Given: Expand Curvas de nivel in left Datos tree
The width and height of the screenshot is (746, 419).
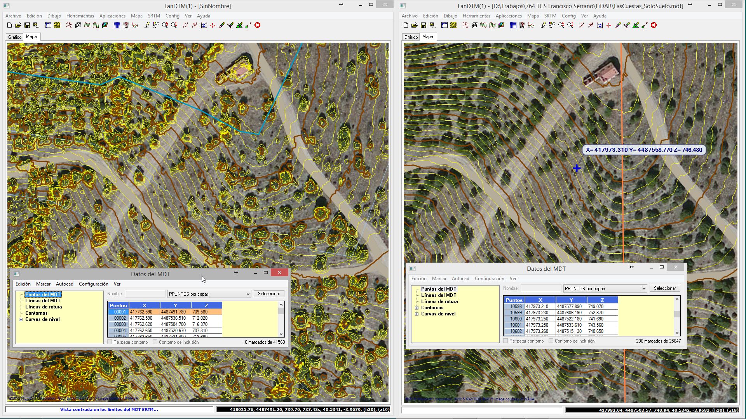Looking at the screenshot, I should pyautogui.click(x=21, y=320).
